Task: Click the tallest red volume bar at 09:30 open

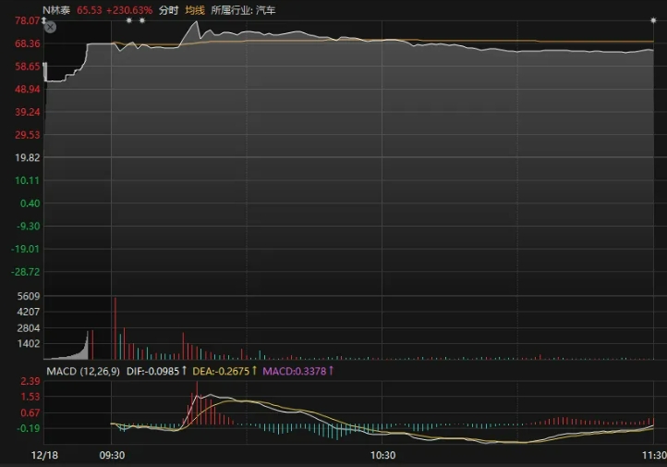Action: [x=115, y=328]
